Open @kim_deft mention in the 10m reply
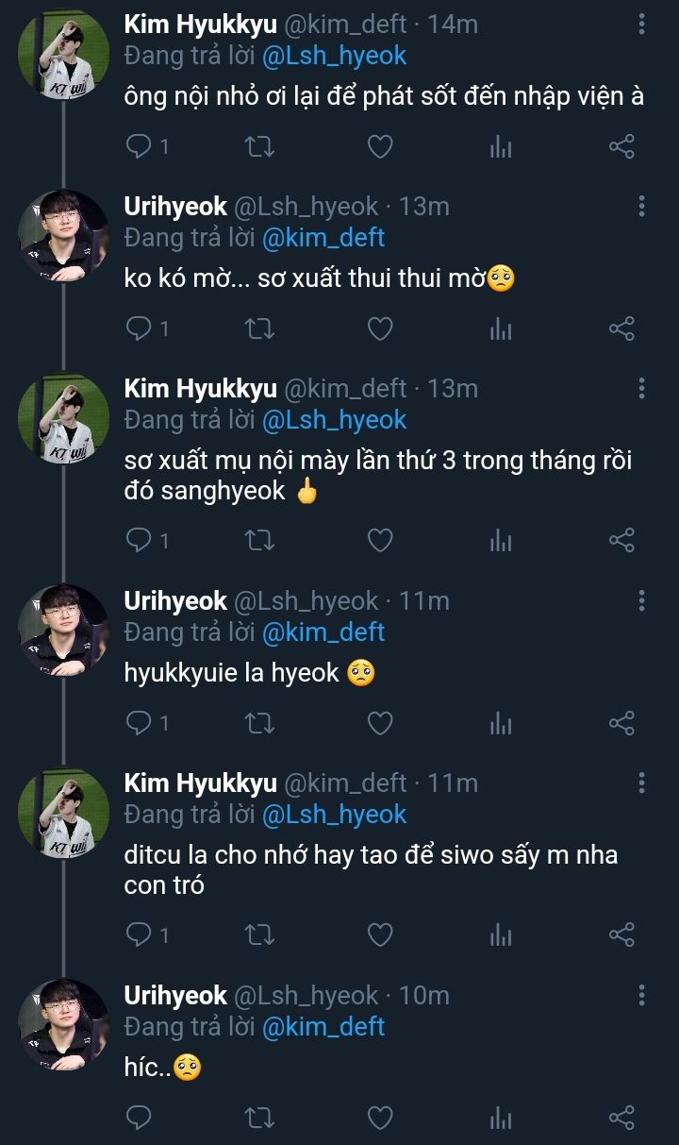The width and height of the screenshot is (679, 1145). click(x=323, y=1026)
